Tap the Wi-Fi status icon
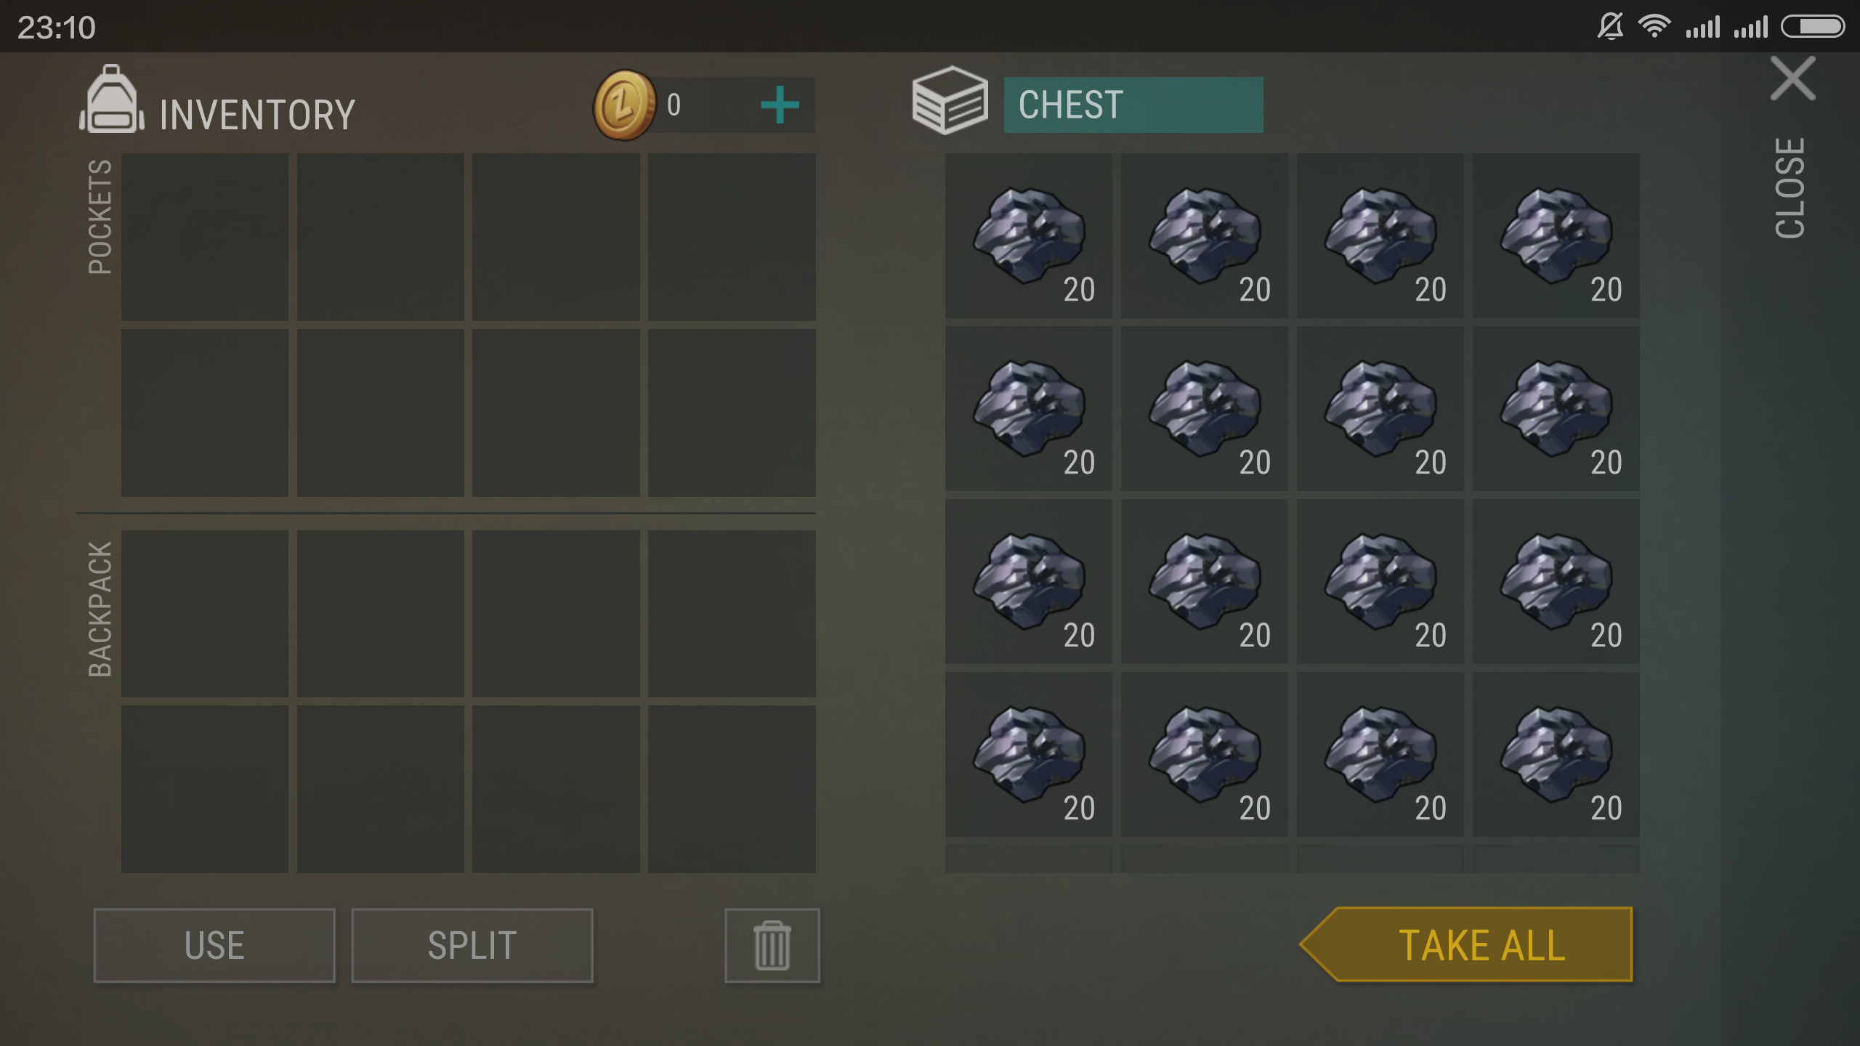The width and height of the screenshot is (1860, 1046). click(x=1654, y=27)
